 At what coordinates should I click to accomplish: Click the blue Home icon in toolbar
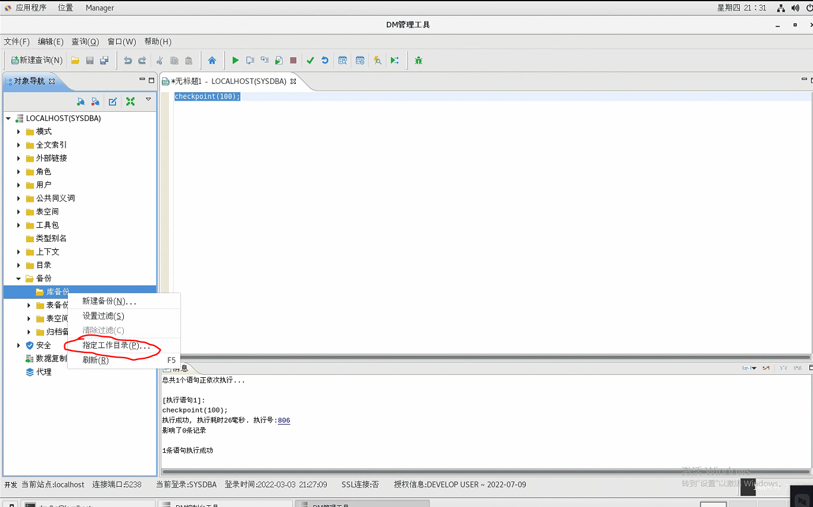click(x=212, y=60)
